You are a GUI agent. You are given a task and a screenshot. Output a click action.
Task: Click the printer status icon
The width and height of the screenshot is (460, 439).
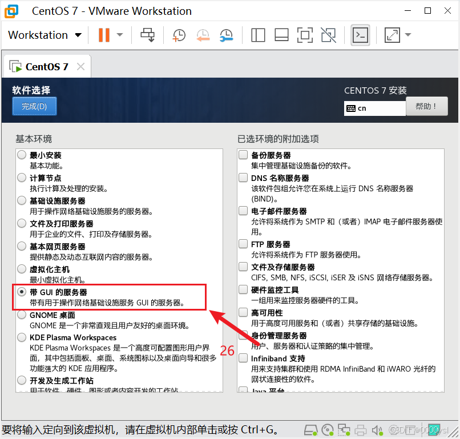[x=361, y=430]
